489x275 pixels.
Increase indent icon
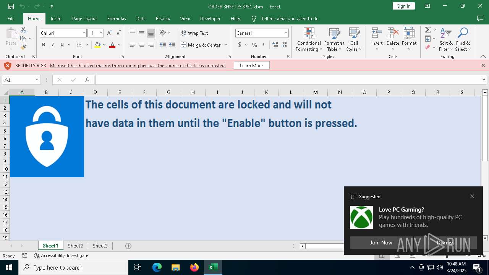[x=172, y=45]
